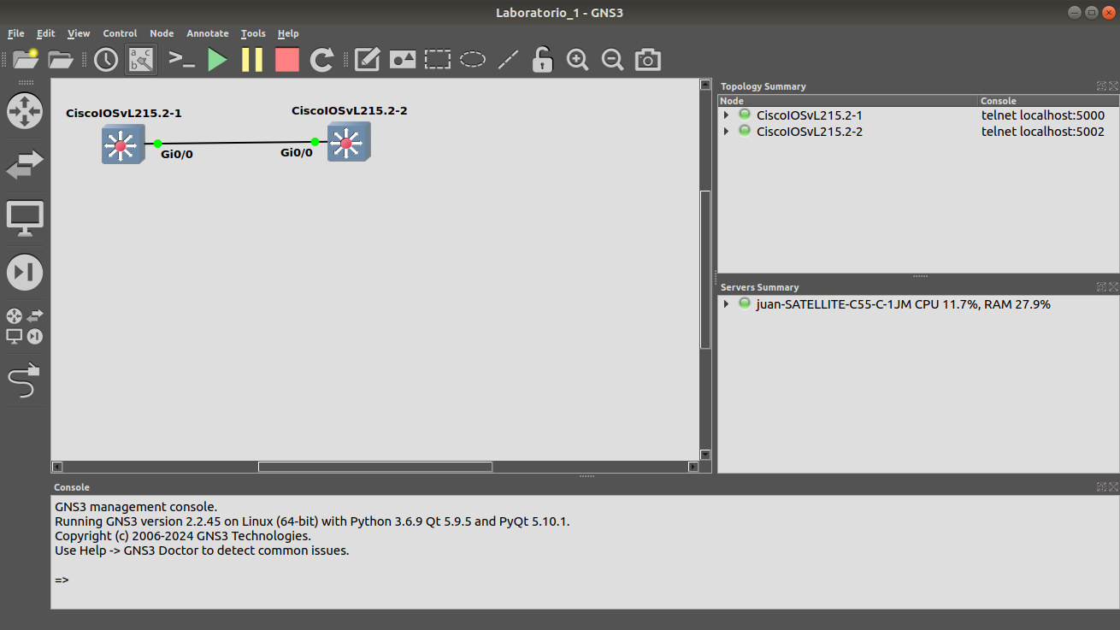
Task: Click the canvas vertical scrollbar handle
Action: (x=705, y=269)
